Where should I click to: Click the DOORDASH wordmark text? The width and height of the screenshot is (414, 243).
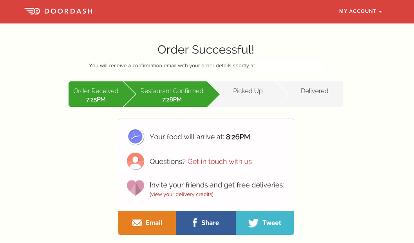pyautogui.click(x=69, y=11)
